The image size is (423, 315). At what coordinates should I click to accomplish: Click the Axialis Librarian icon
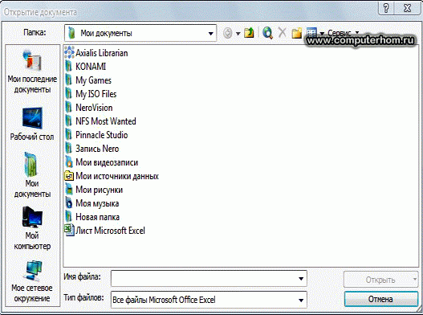tap(69, 52)
